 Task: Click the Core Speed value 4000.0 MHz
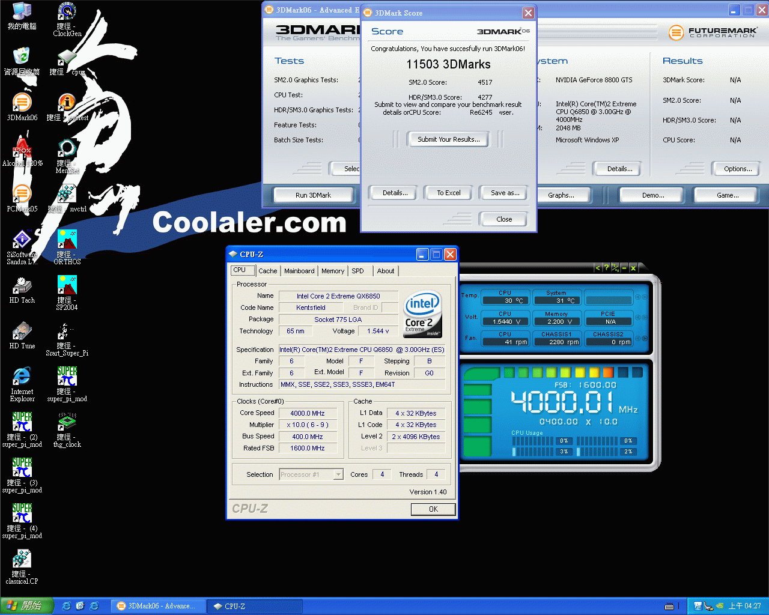[308, 413]
